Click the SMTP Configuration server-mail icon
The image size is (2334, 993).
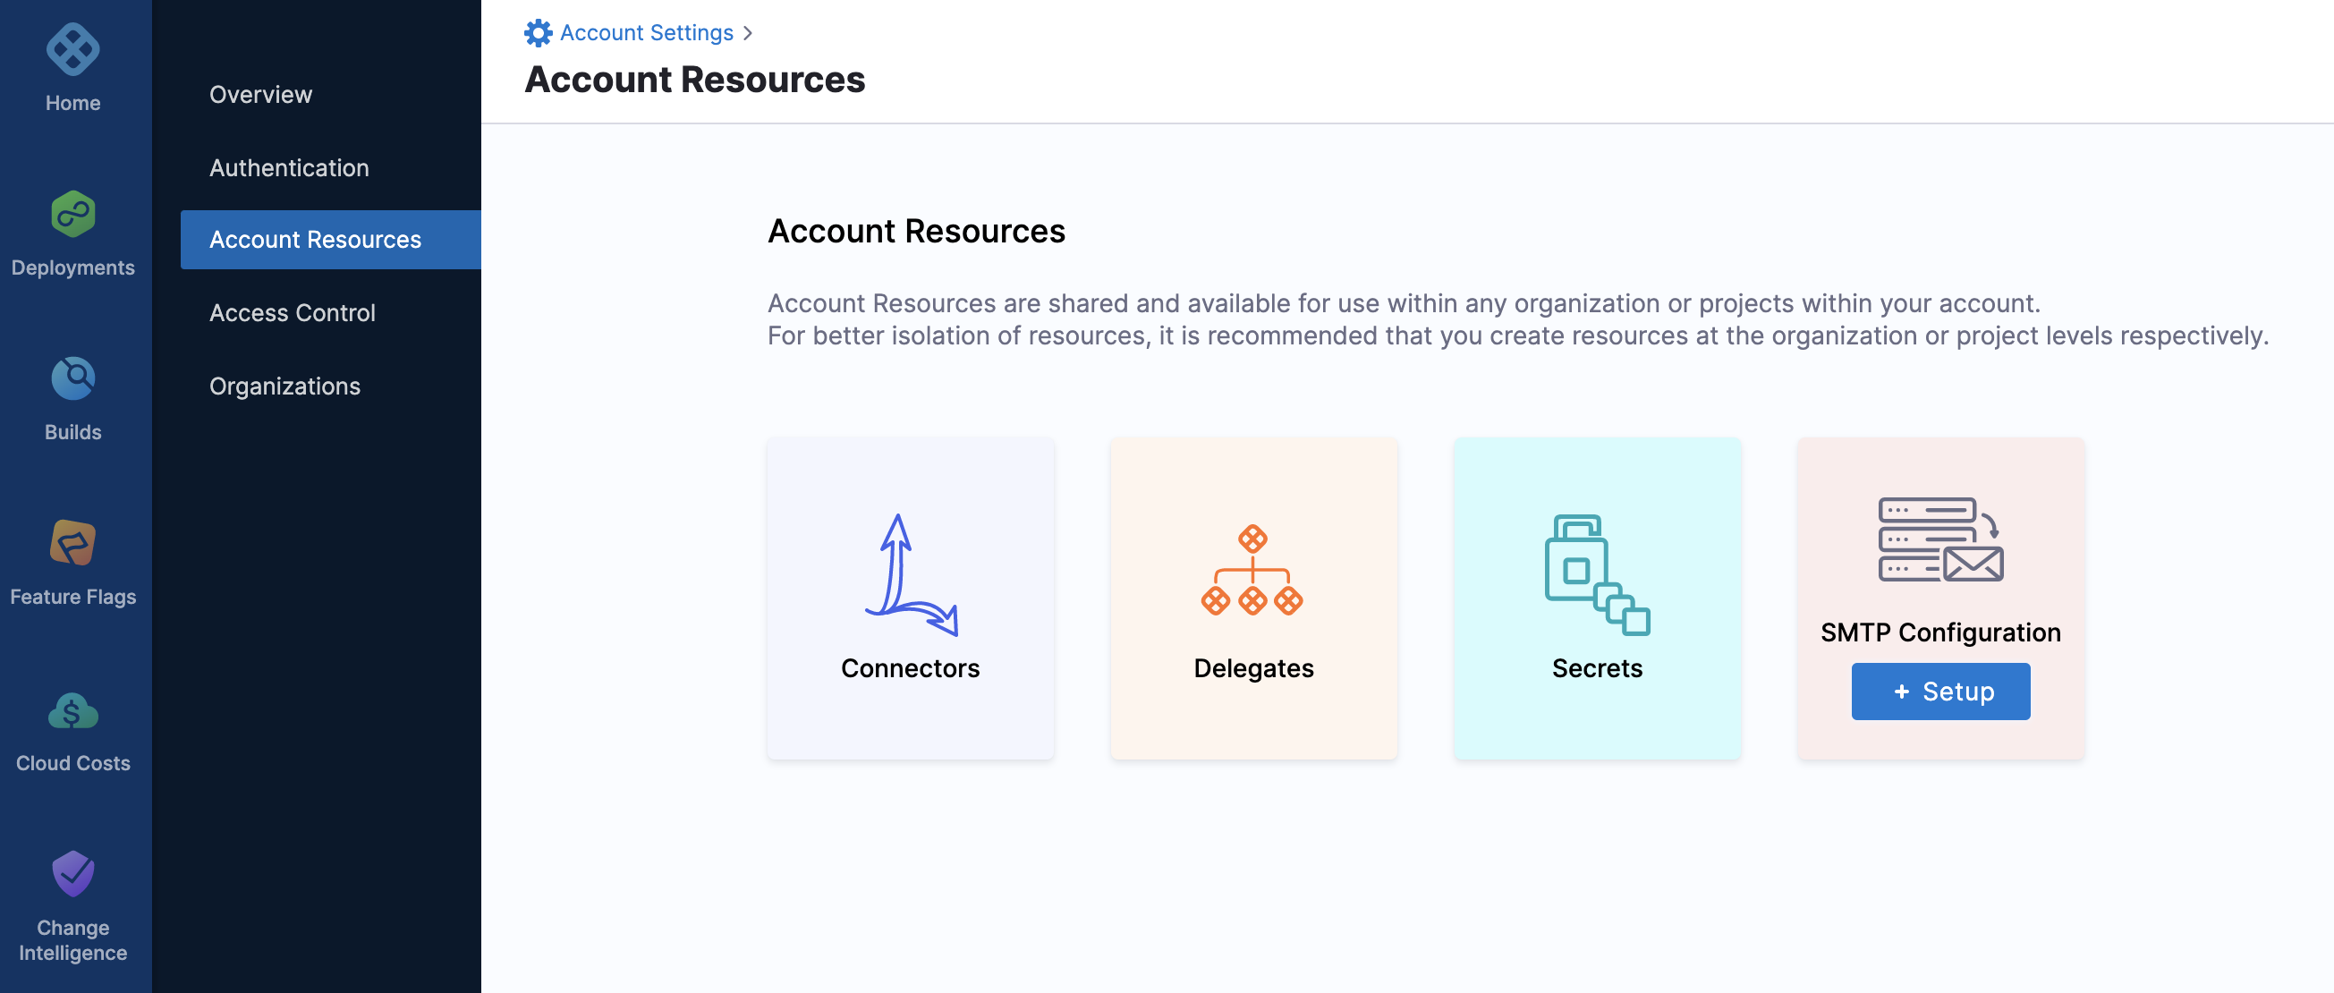[x=1940, y=539]
